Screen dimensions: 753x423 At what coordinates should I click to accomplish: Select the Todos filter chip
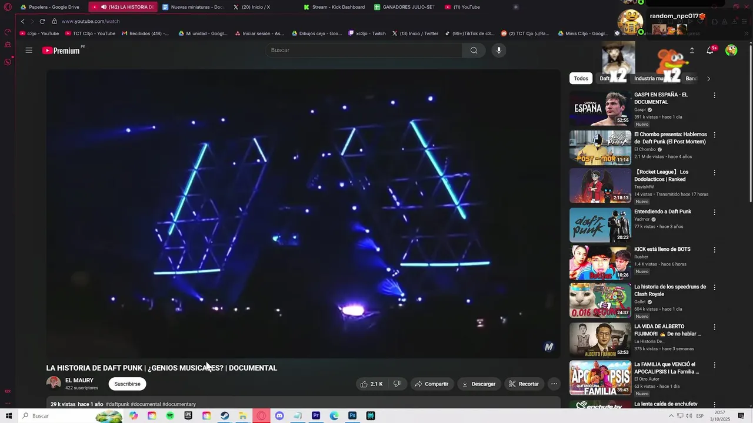point(581,79)
